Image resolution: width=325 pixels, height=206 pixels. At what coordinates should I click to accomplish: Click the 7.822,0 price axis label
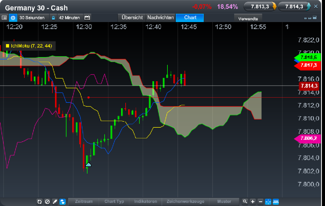tap(308, 40)
